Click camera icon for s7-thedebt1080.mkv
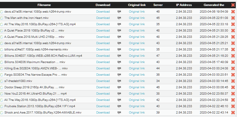This screenshot has height=117, width=237. (x=119, y=81)
